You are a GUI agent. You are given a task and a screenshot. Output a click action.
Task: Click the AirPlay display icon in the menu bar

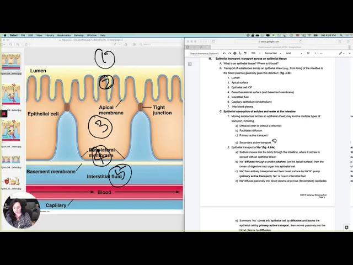coord(285,35)
